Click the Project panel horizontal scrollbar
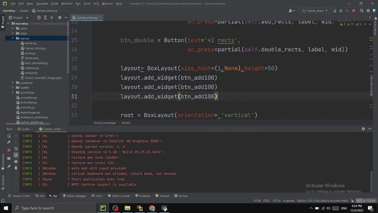Viewport: 378px width, 213px height. coord(28,124)
